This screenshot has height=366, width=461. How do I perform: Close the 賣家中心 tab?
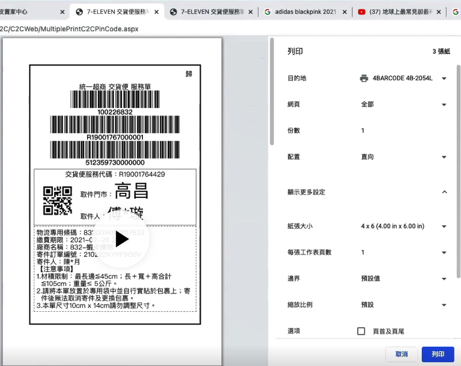tap(62, 12)
